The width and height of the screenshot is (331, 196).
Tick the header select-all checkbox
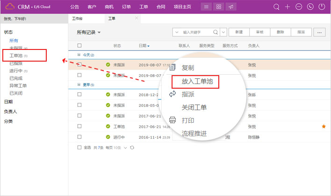[79, 46]
